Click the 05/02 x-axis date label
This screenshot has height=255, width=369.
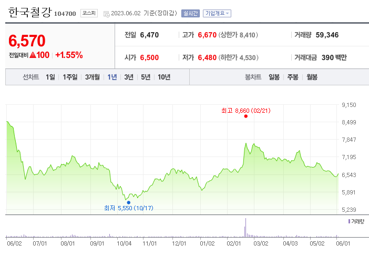317,243
